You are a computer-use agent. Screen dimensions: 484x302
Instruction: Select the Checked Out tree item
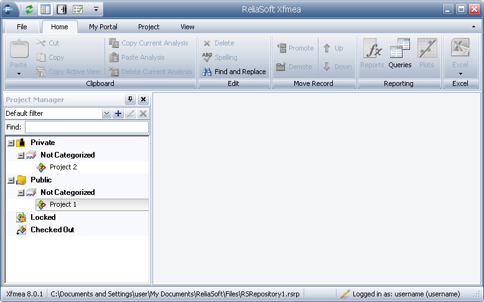click(x=52, y=230)
